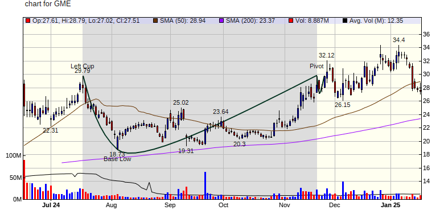The image size is (444, 214).
Task: Click the red Vol legend swatch
Action: pos(290,20)
